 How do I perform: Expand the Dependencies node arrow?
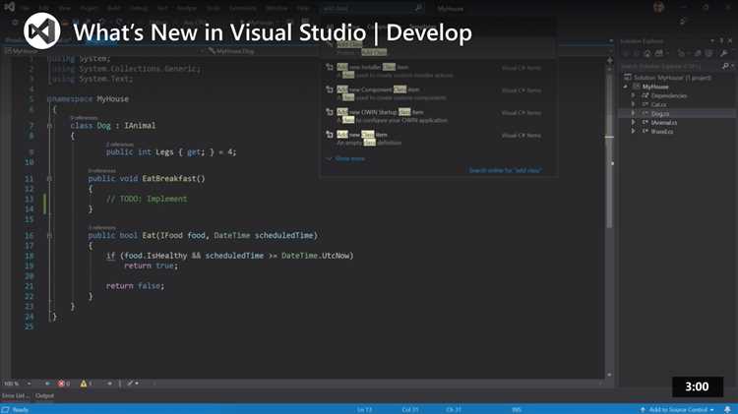(633, 95)
